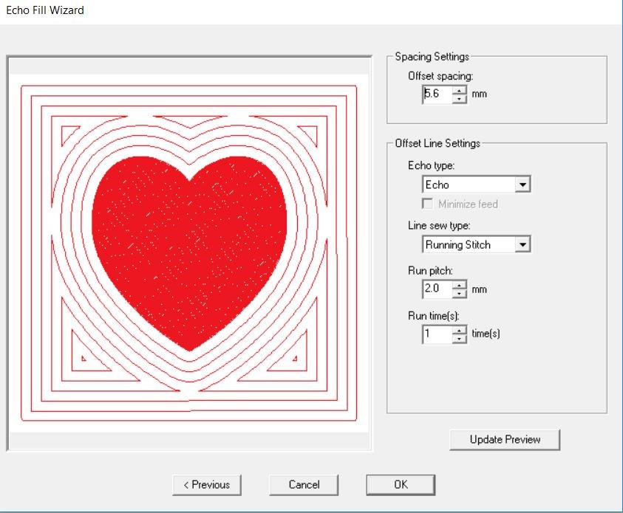Image resolution: width=623 pixels, height=513 pixels.
Task: Decrease the Run pitch value
Action: click(460, 293)
